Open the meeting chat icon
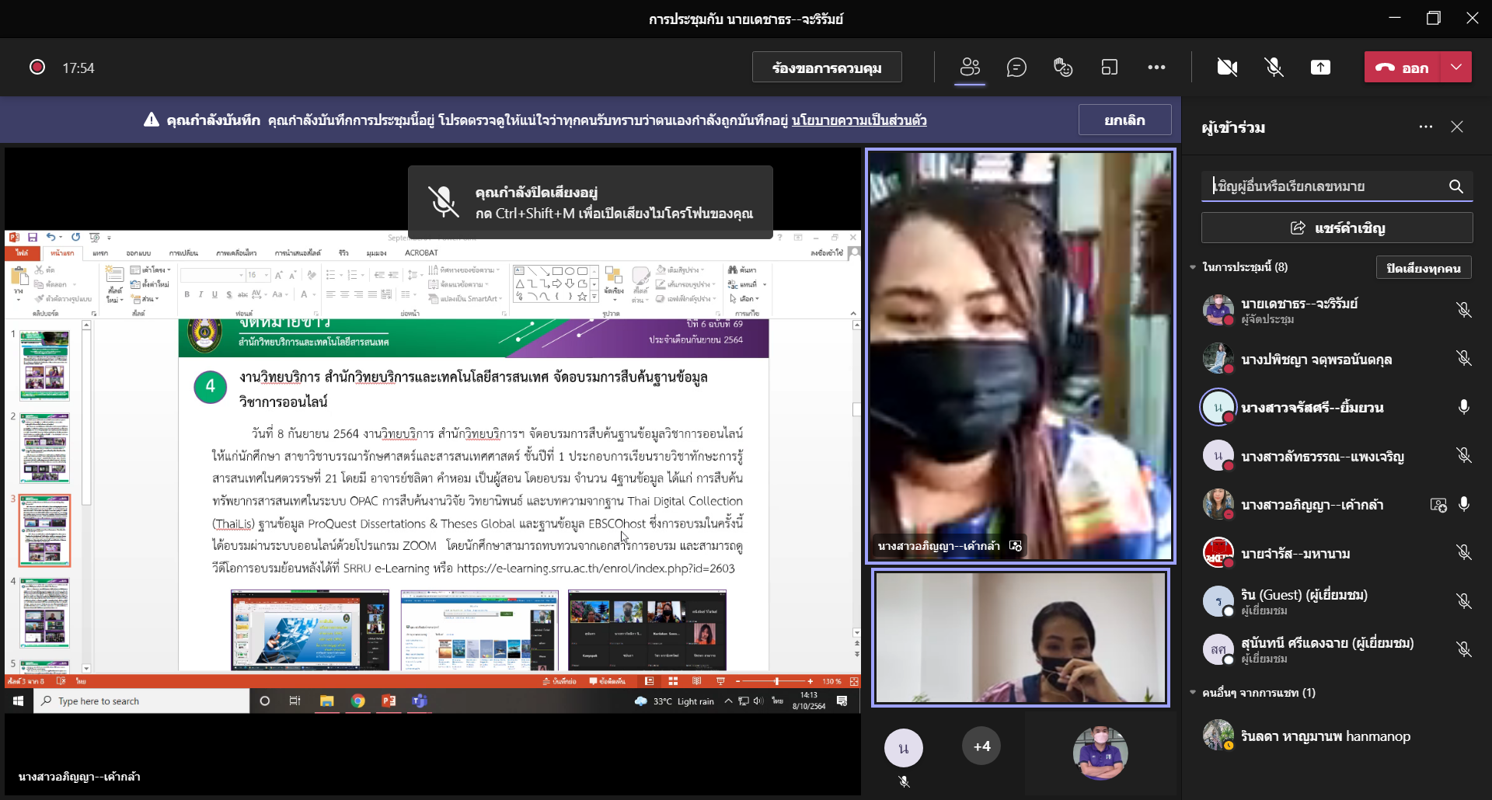 click(x=1016, y=68)
